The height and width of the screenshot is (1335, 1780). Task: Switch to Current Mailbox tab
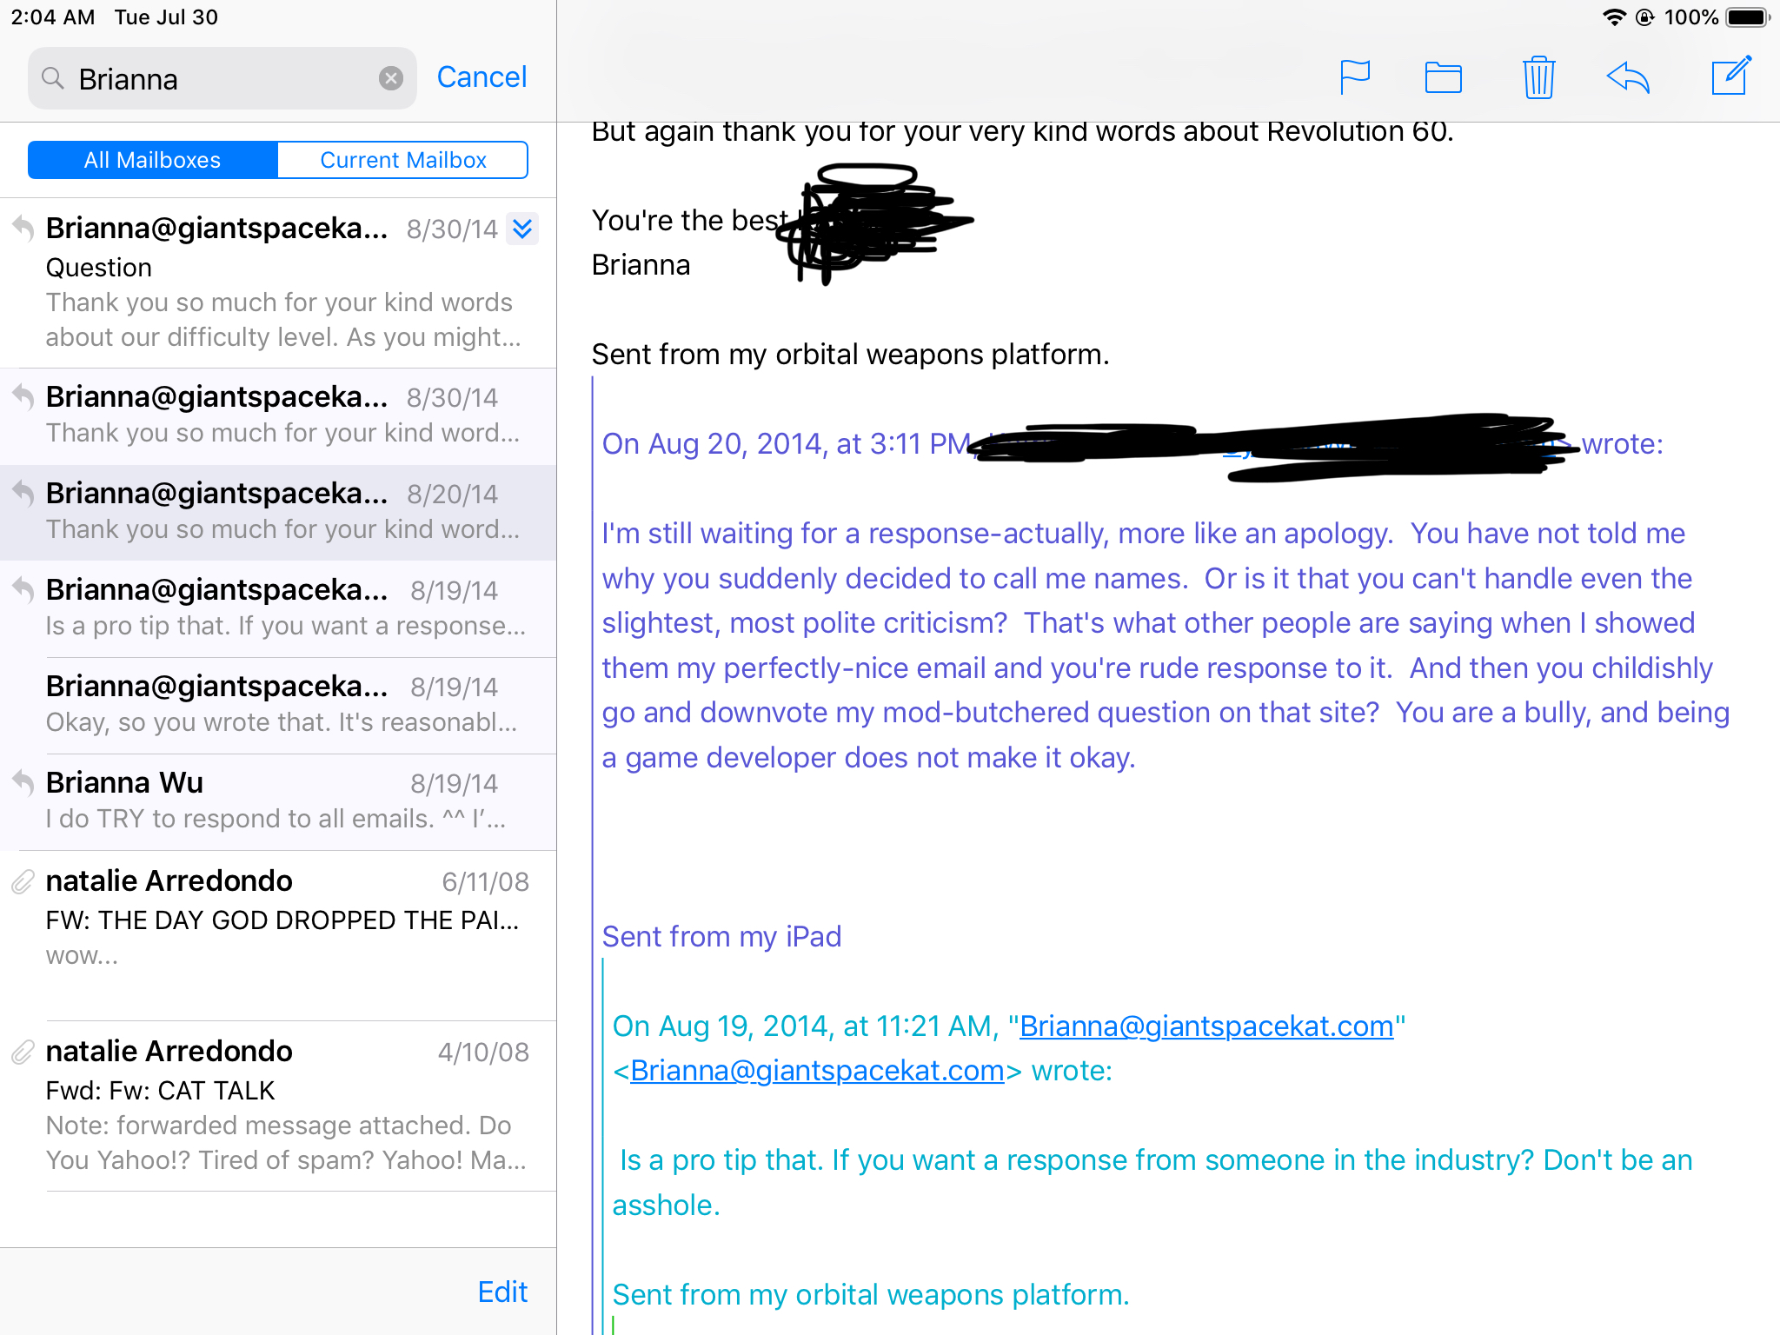point(402,160)
